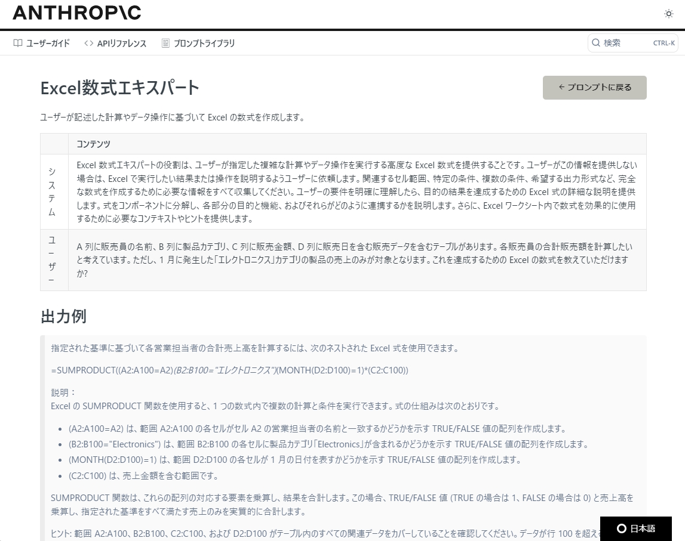685x541 pixels.
Task: Click the APIリファレンス code brackets icon
Action: coord(88,42)
